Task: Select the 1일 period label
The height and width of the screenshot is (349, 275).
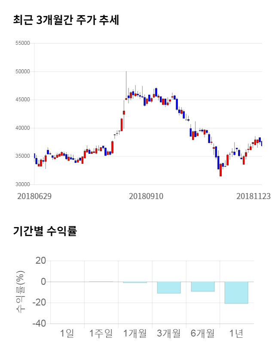Action: tap(67, 333)
